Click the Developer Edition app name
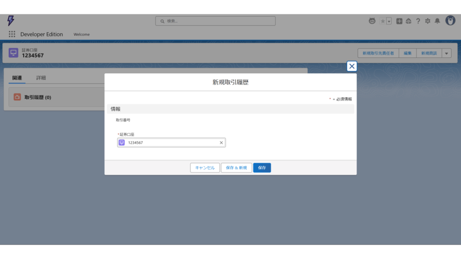Viewport: 461px width, 259px height. pos(41,34)
